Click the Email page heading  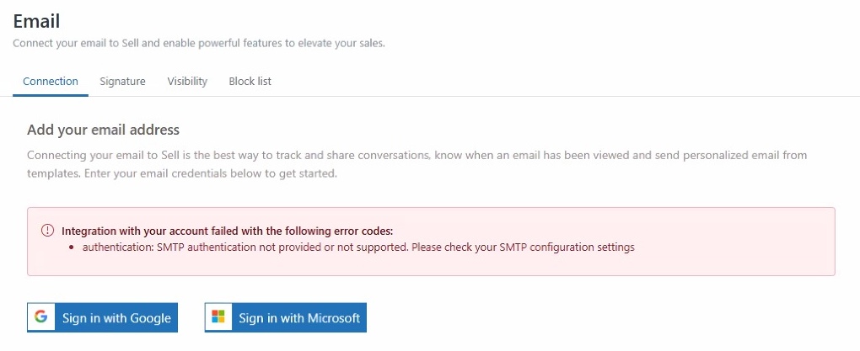click(36, 21)
